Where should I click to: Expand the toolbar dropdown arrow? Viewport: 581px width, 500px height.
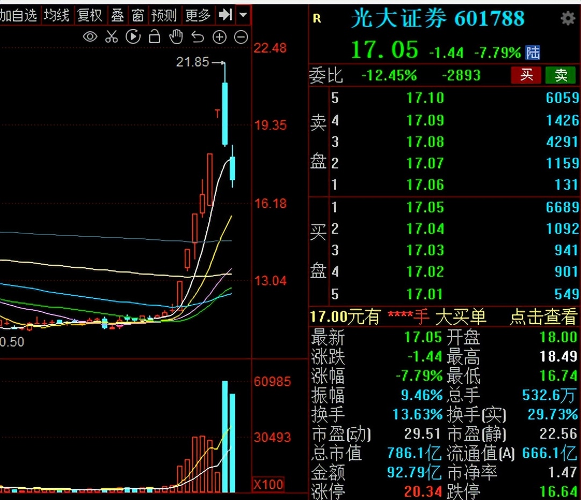click(x=243, y=15)
